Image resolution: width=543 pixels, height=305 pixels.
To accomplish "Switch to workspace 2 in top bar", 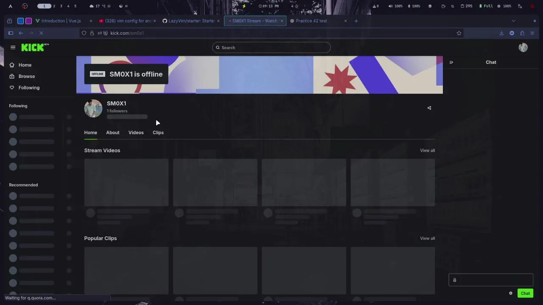I will click(54, 6).
